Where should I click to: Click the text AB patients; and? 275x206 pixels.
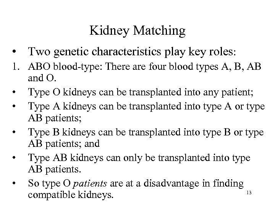click(x=63, y=143)
